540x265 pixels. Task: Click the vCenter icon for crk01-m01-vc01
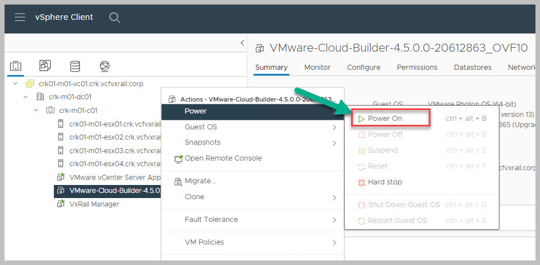click(x=29, y=84)
